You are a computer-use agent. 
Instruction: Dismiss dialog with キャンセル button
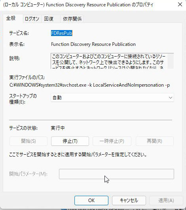coord(129,201)
